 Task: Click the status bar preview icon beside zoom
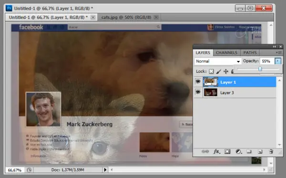point(29,170)
